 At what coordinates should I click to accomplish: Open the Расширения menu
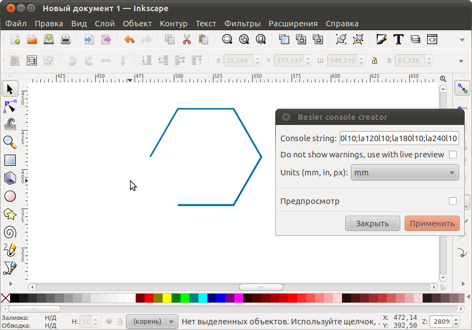tap(293, 24)
